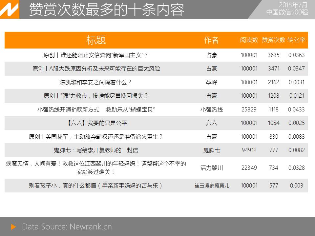Select the 3635 appreciation count cell
Image resolution: width=315 pixels, height=236 pixels.
coord(273,55)
